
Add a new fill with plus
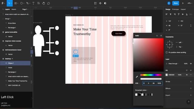pos(191,70)
